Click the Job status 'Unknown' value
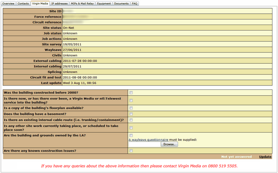278x173 pixels. [70, 33]
